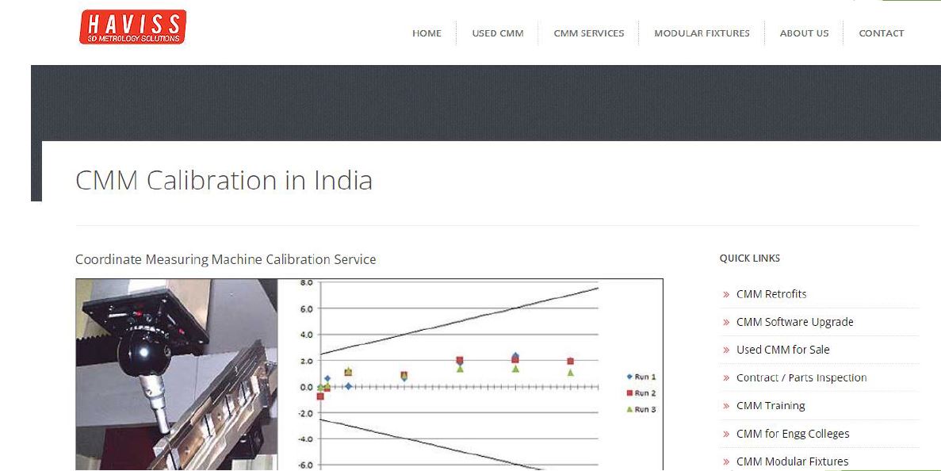The width and height of the screenshot is (941, 471).
Task: Click the CMM Modular Fixtures sidebar link
Action: (792, 461)
